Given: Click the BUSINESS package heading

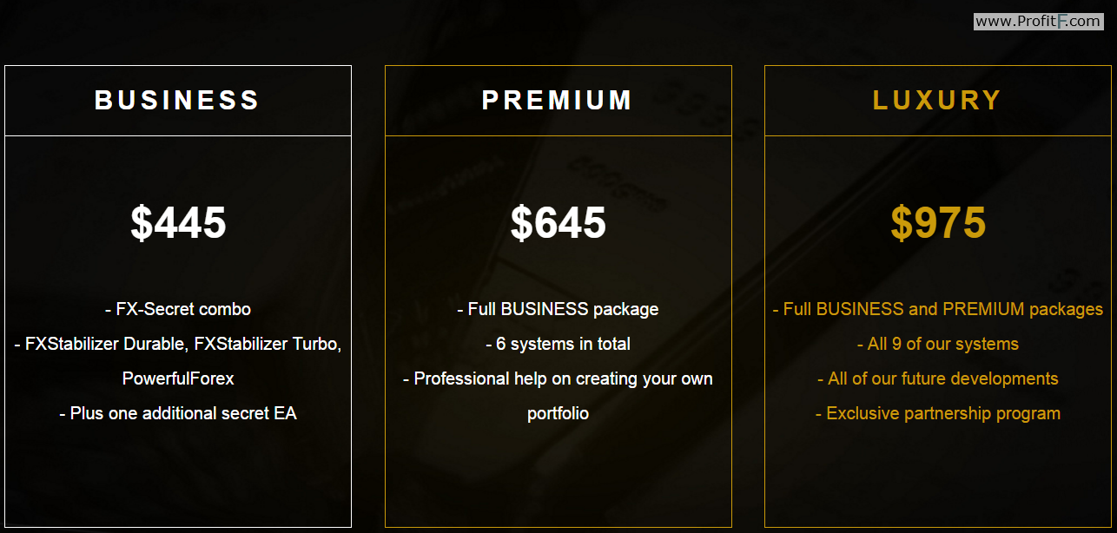Looking at the screenshot, I should click(177, 101).
